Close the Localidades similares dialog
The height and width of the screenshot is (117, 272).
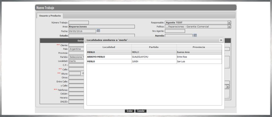pos(221,40)
